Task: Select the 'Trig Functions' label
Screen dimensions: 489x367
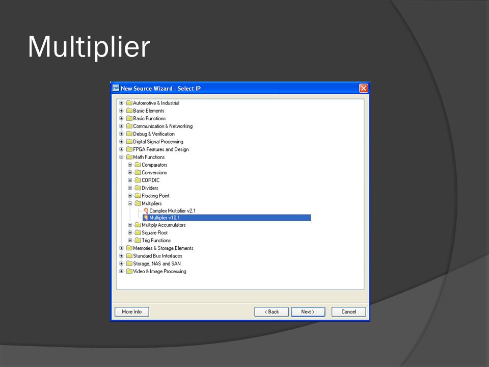Action: (x=156, y=240)
